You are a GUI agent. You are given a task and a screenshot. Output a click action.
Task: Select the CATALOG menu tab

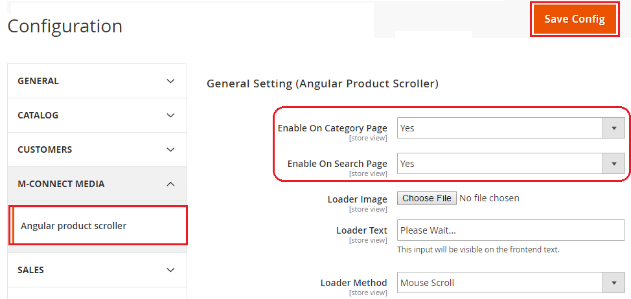tap(38, 115)
